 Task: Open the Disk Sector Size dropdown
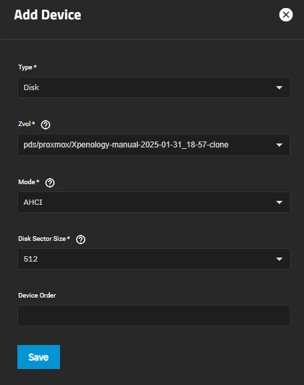click(154, 259)
